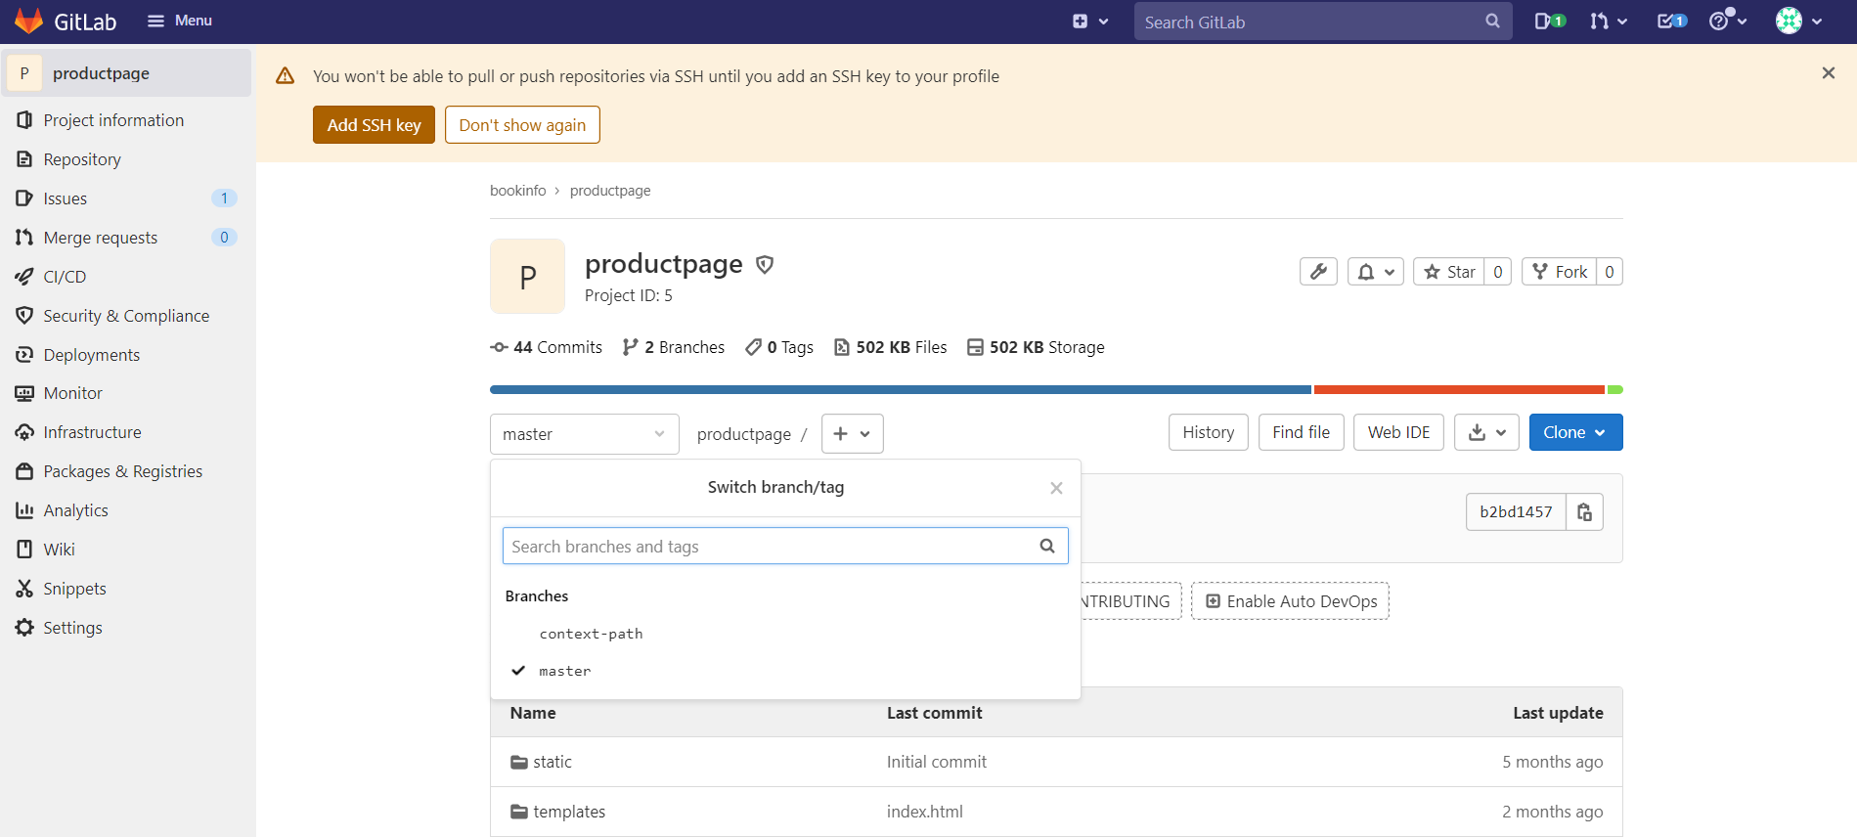The width and height of the screenshot is (1857, 837).
Task: Open the To-Do List icon
Action: pyautogui.click(x=1671, y=22)
